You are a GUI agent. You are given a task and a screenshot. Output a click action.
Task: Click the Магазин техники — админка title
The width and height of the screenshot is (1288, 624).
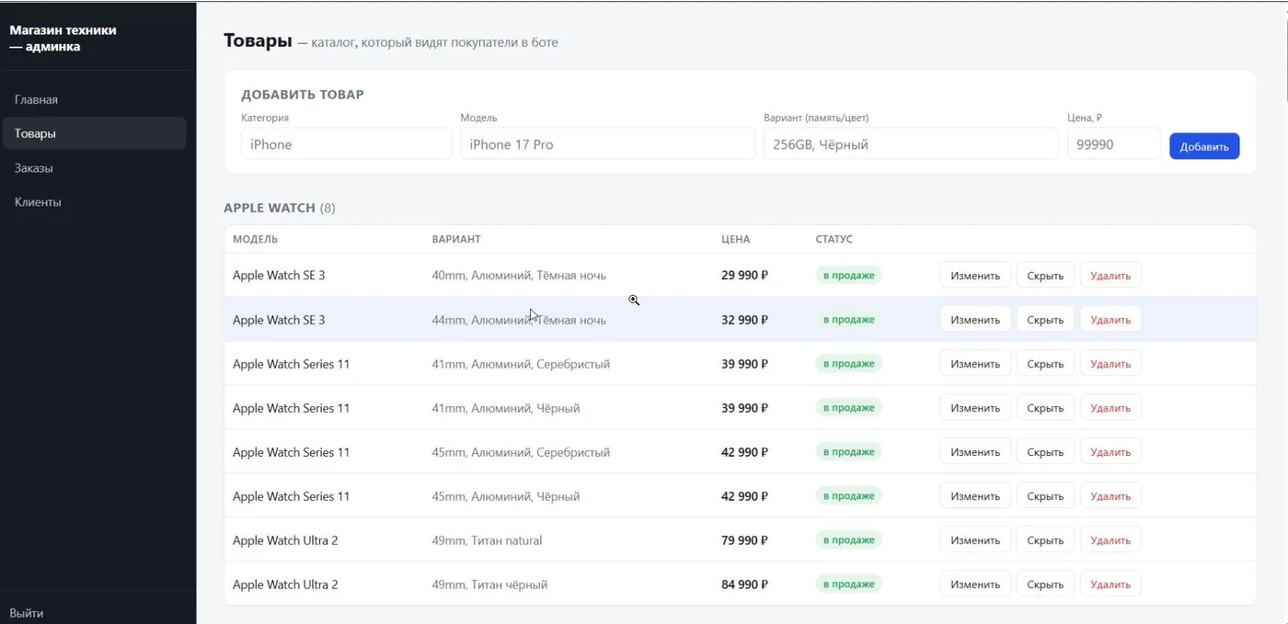click(x=63, y=38)
